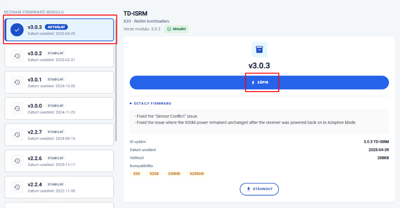400x208 pixels.
Task: Select firmware v3.0.2 in the list
Action: tap(59, 56)
